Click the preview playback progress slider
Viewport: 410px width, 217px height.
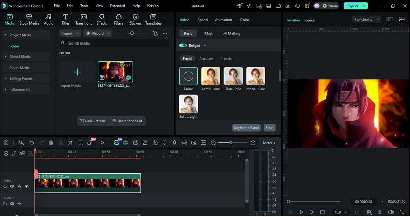[313, 201]
